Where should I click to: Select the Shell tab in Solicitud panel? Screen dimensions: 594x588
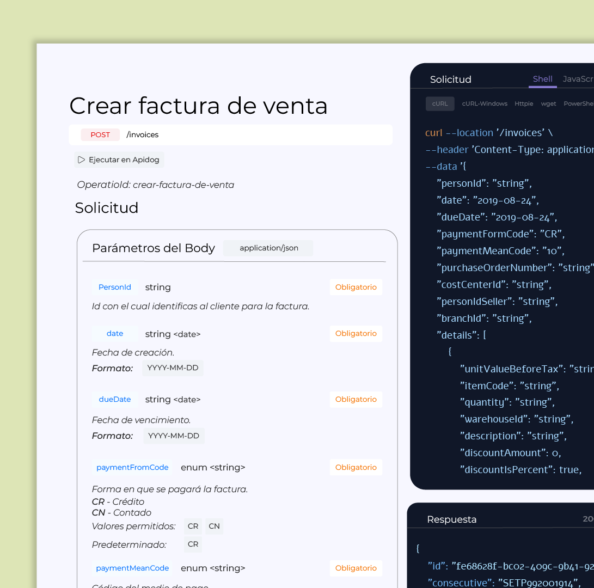coord(542,79)
